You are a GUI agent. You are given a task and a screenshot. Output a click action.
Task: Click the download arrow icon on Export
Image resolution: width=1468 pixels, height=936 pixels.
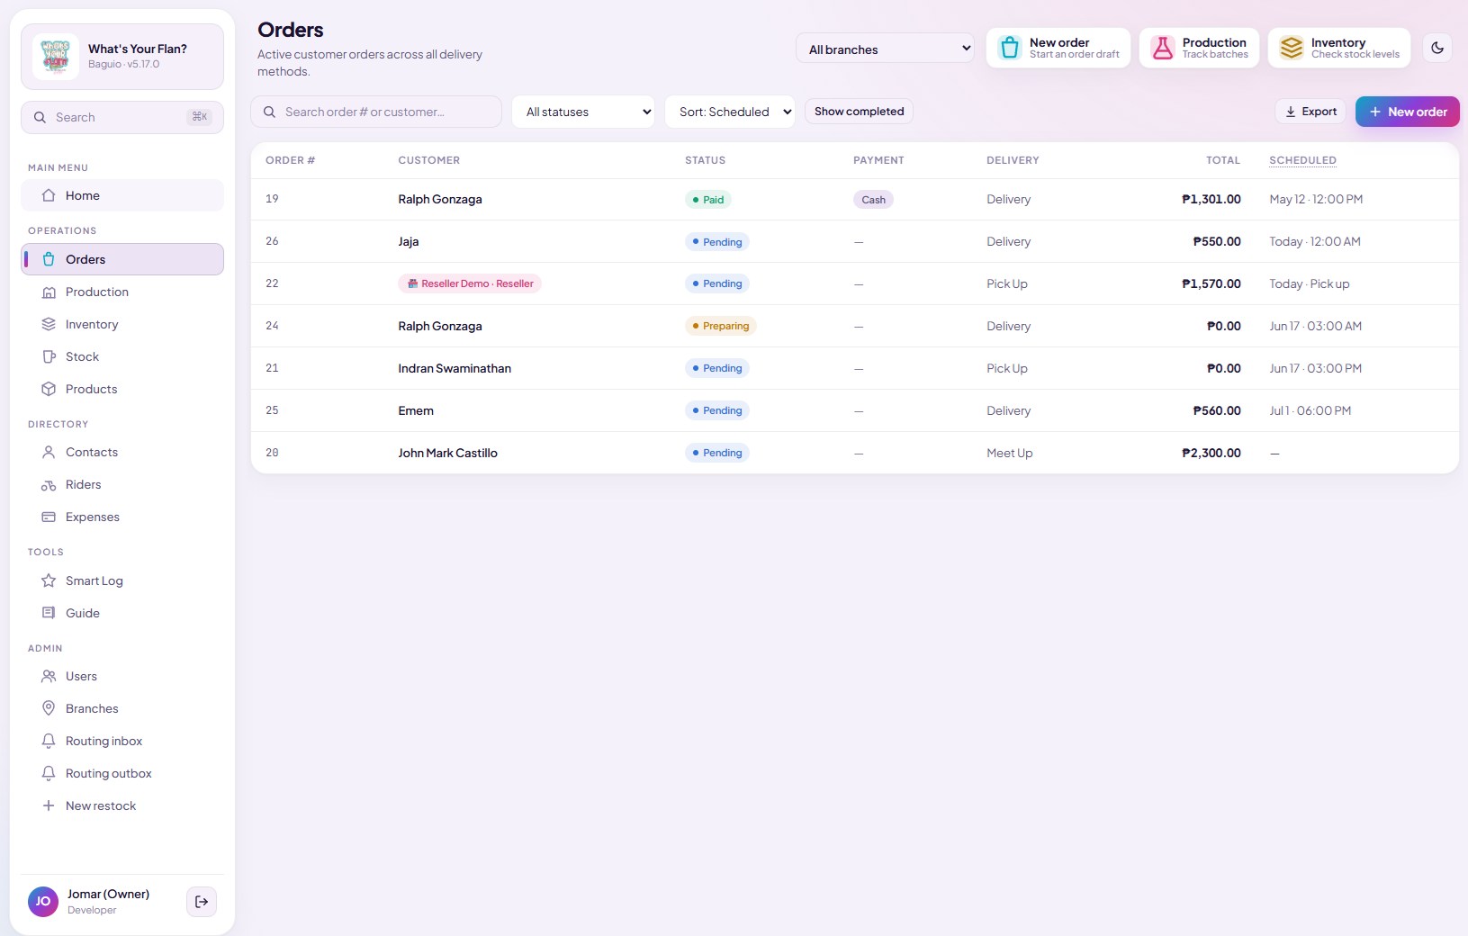(x=1291, y=112)
